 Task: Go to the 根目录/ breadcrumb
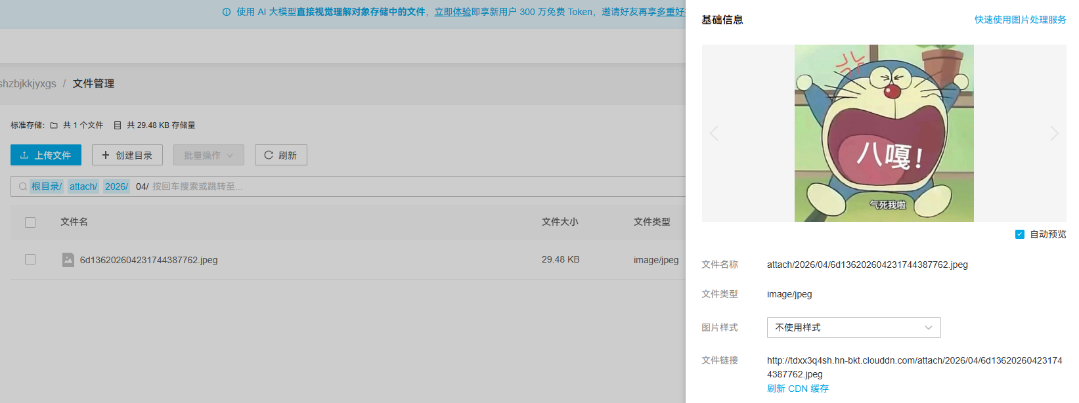(47, 186)
